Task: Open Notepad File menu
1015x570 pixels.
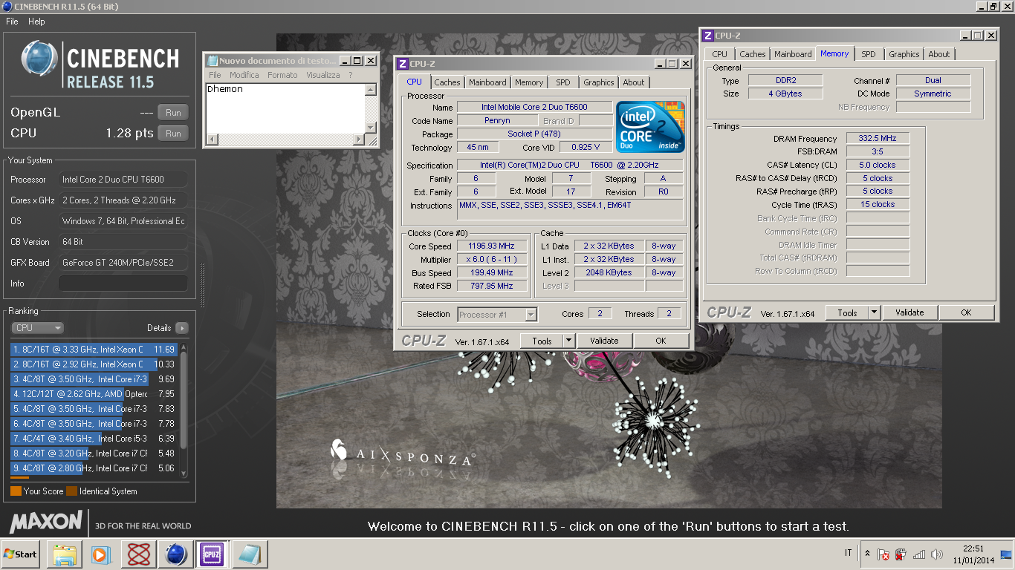Action: (215, 75)
